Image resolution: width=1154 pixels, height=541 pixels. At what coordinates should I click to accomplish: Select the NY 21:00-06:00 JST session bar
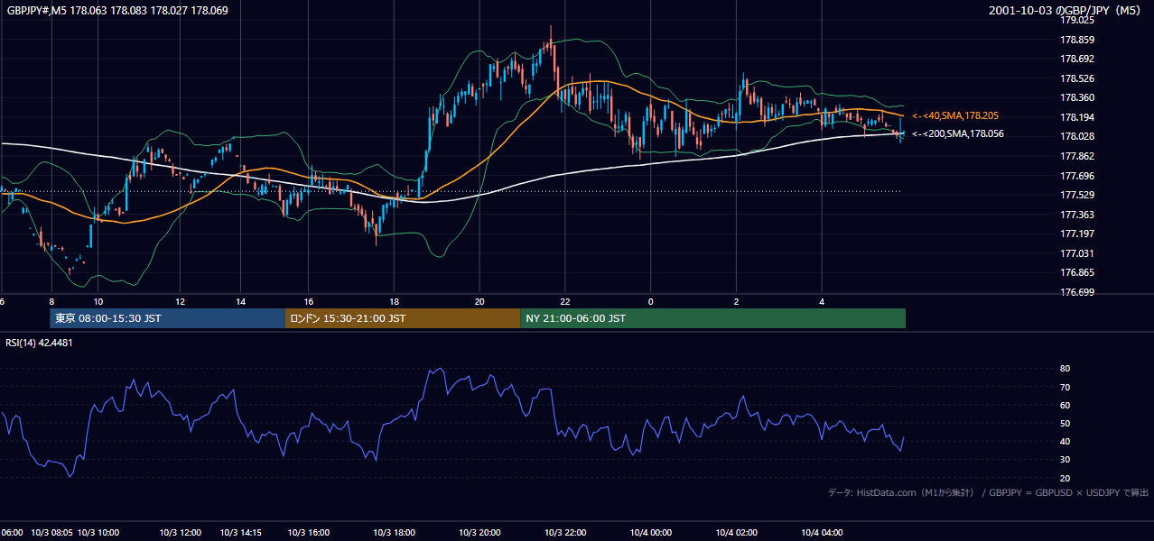pos(712,318)
